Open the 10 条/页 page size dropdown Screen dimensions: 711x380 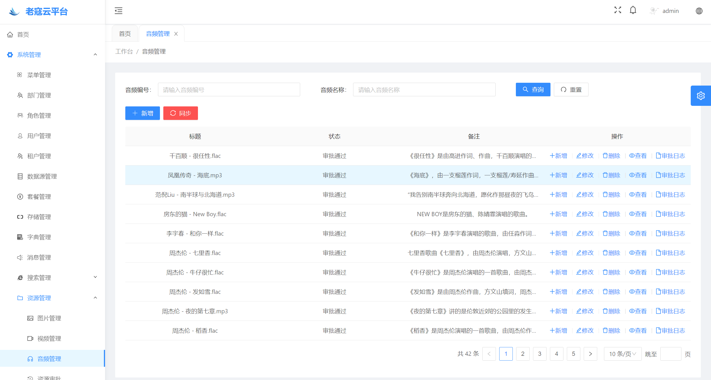622,354
